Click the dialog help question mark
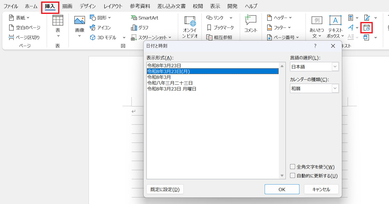Image resolution: width=389 pixels, height=204 pixels. pyautogui.click(x=315, y=46)
